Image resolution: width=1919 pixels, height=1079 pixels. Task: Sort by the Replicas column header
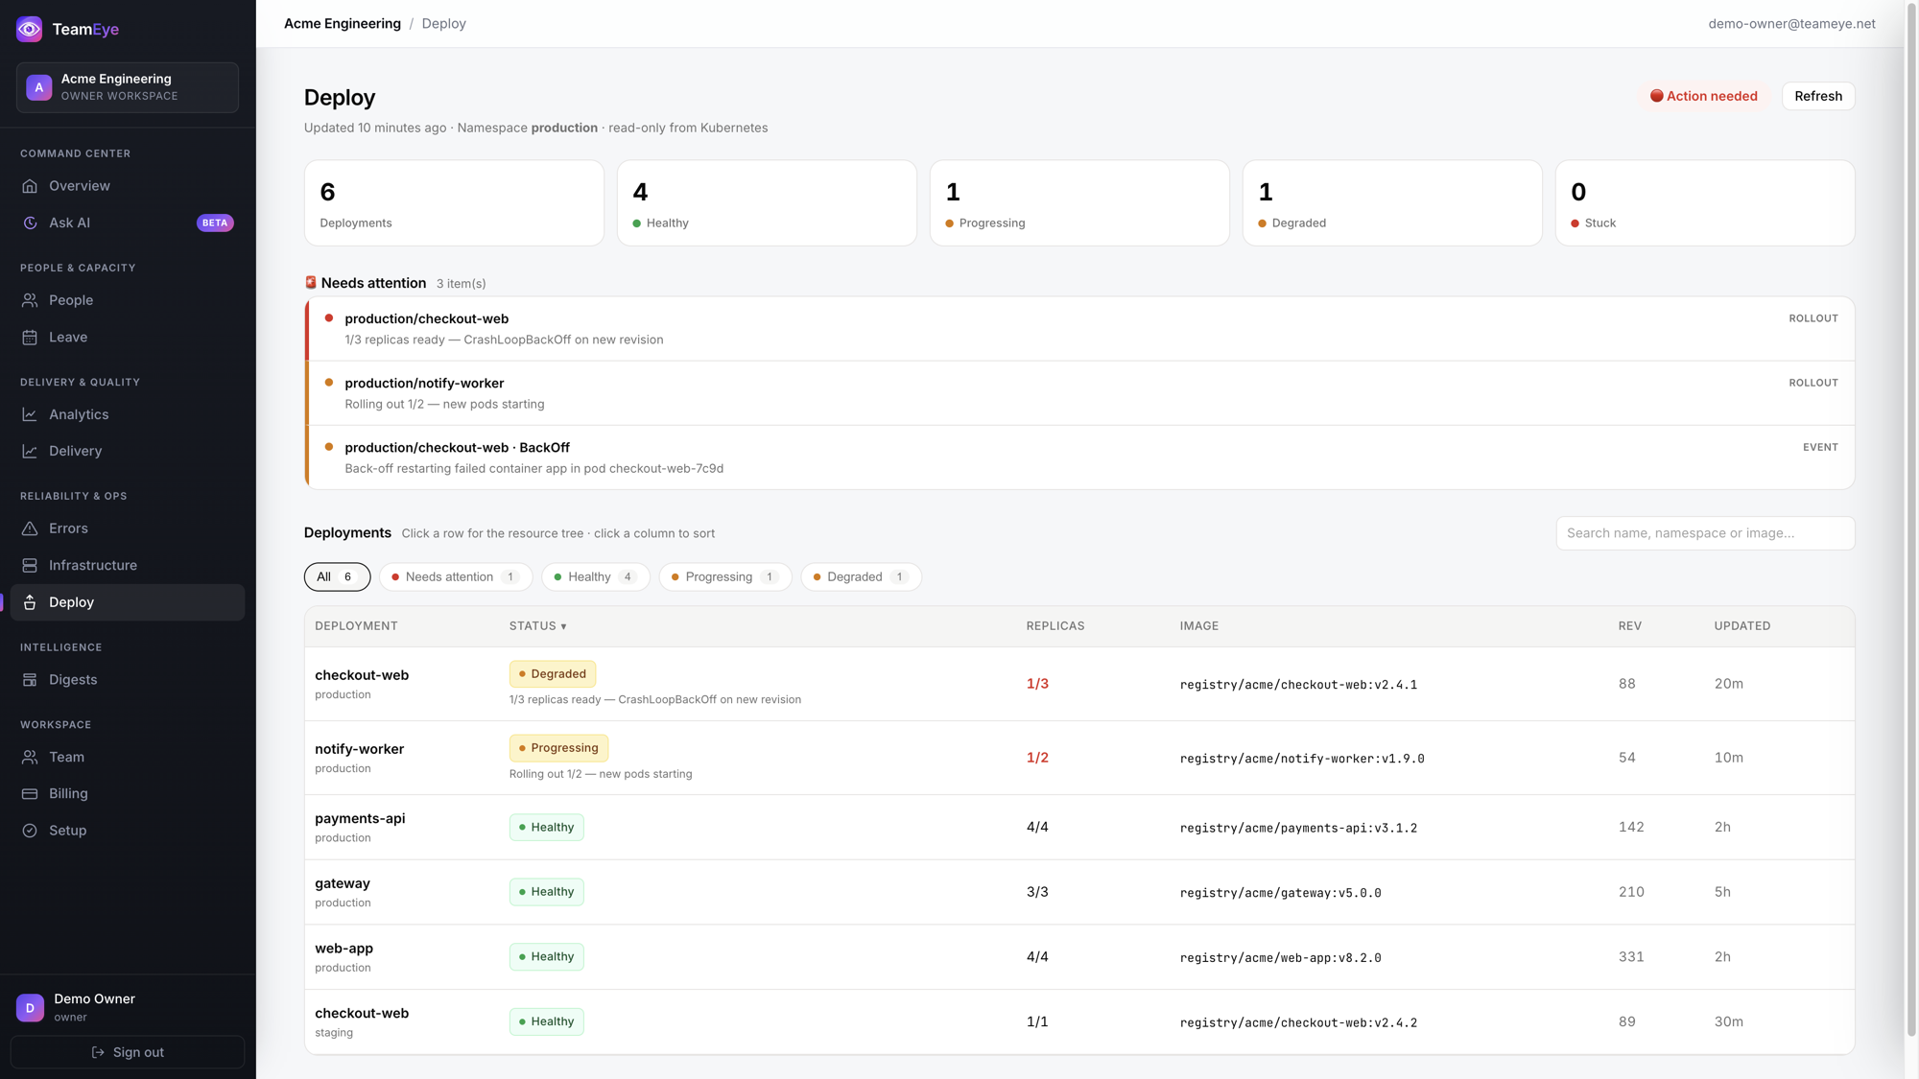[1055, 626]
